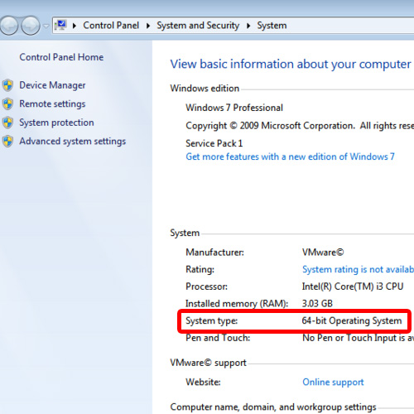Click the System breadcrumb item
Screen dimensions: 414x414
coord(272,26)
